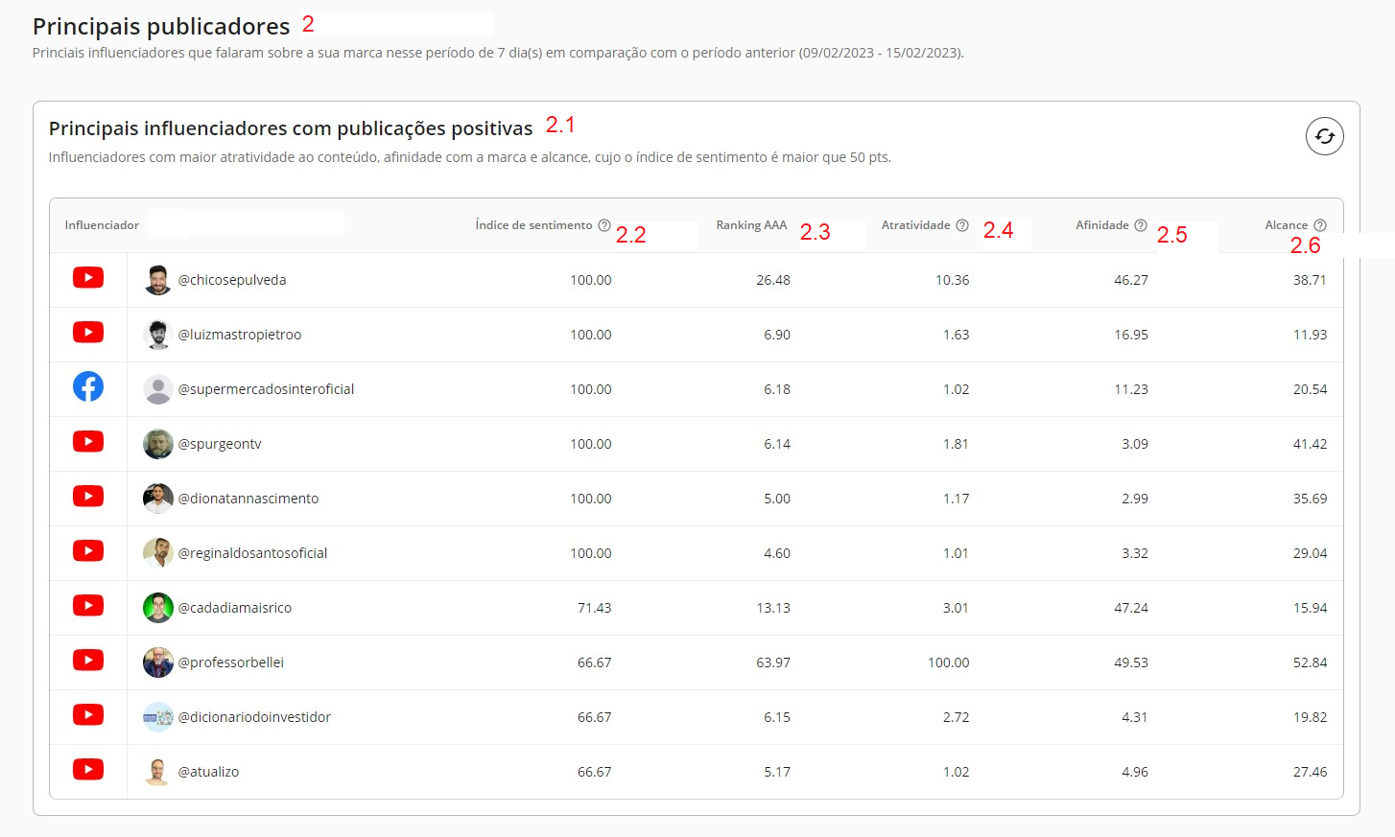
Task: Click the YouTube icon for @chicosepulveda
Action: click(x=88, y=278)
